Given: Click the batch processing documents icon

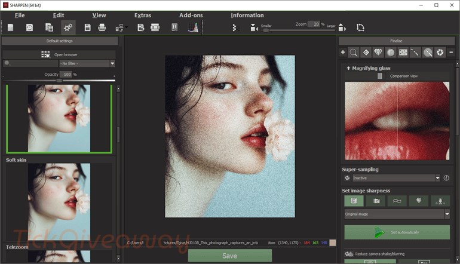Looking at the screenshot, I should [49, 27].
